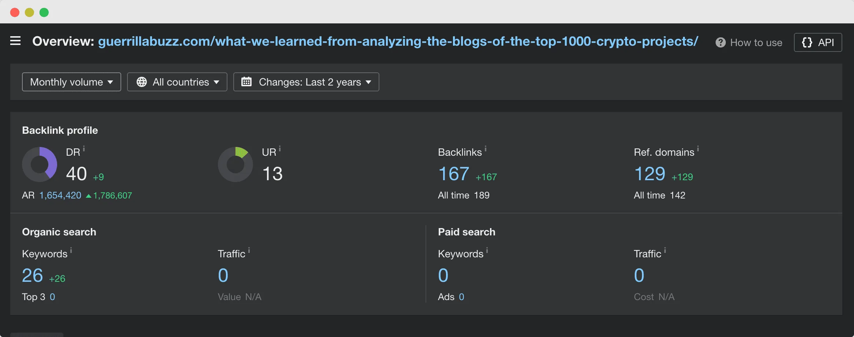Click Organic search Traffic info icon
The height and width of the screenshot is (337, 854).
[249, 250]
